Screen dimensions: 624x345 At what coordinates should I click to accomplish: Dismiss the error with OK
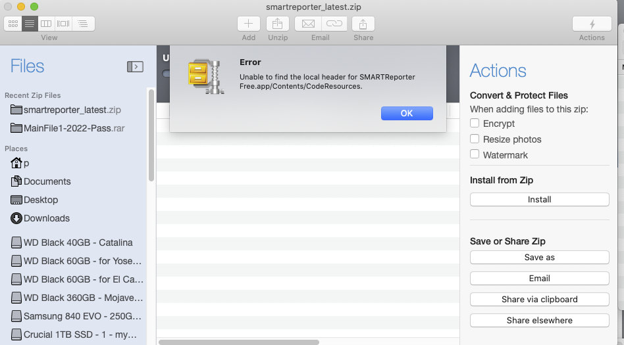pos(407,113)
